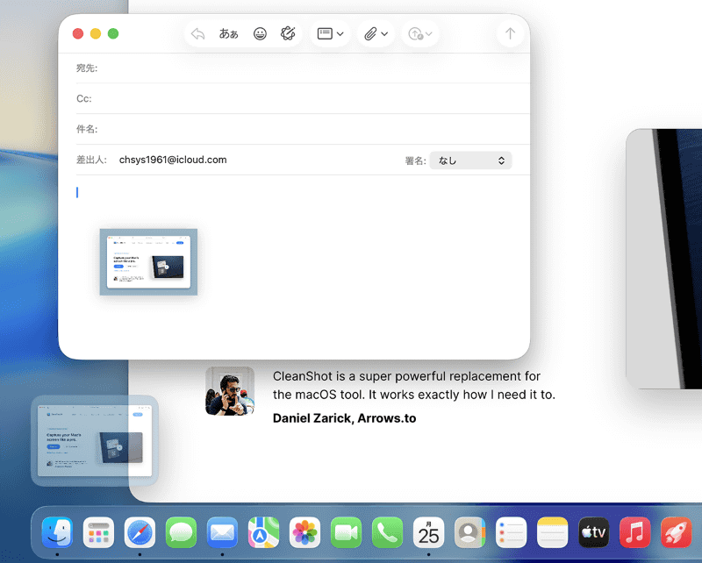Click the Daniel Zarick, Arrows.to text
The image size is (702, 563).
[344, 418]
